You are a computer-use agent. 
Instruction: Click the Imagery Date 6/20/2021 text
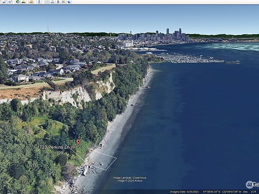(184, 192)
